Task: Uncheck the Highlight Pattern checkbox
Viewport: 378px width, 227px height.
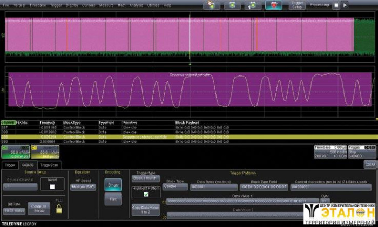Action: pos(146,195)
